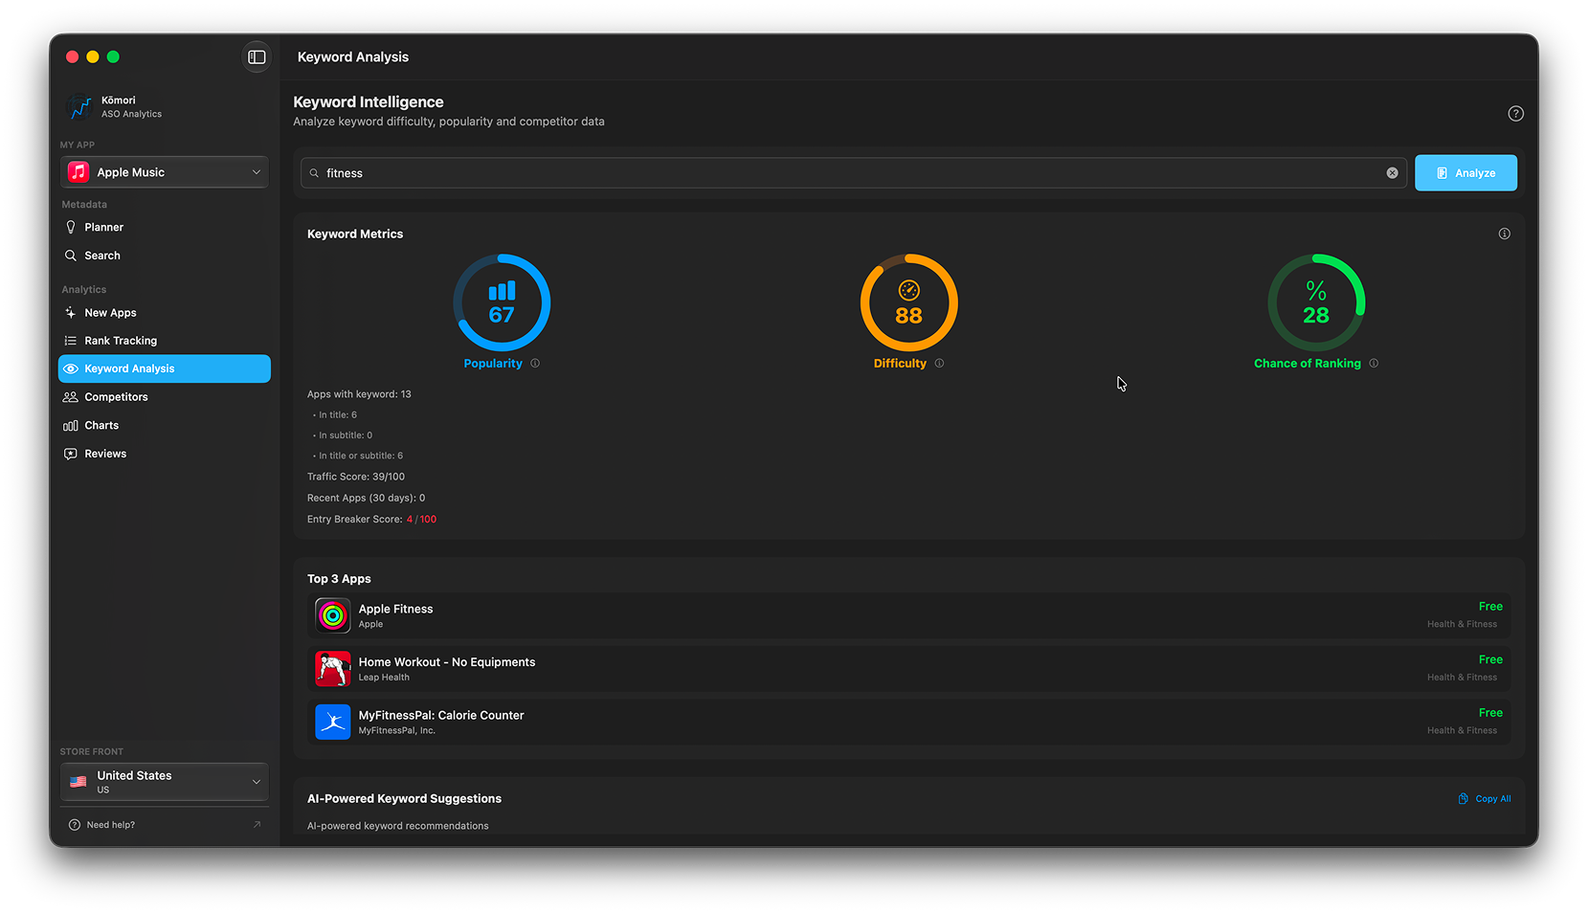Open the Store Front country dropdown
This screenshot has width=1588, height=913.
[x=165, y=782]
